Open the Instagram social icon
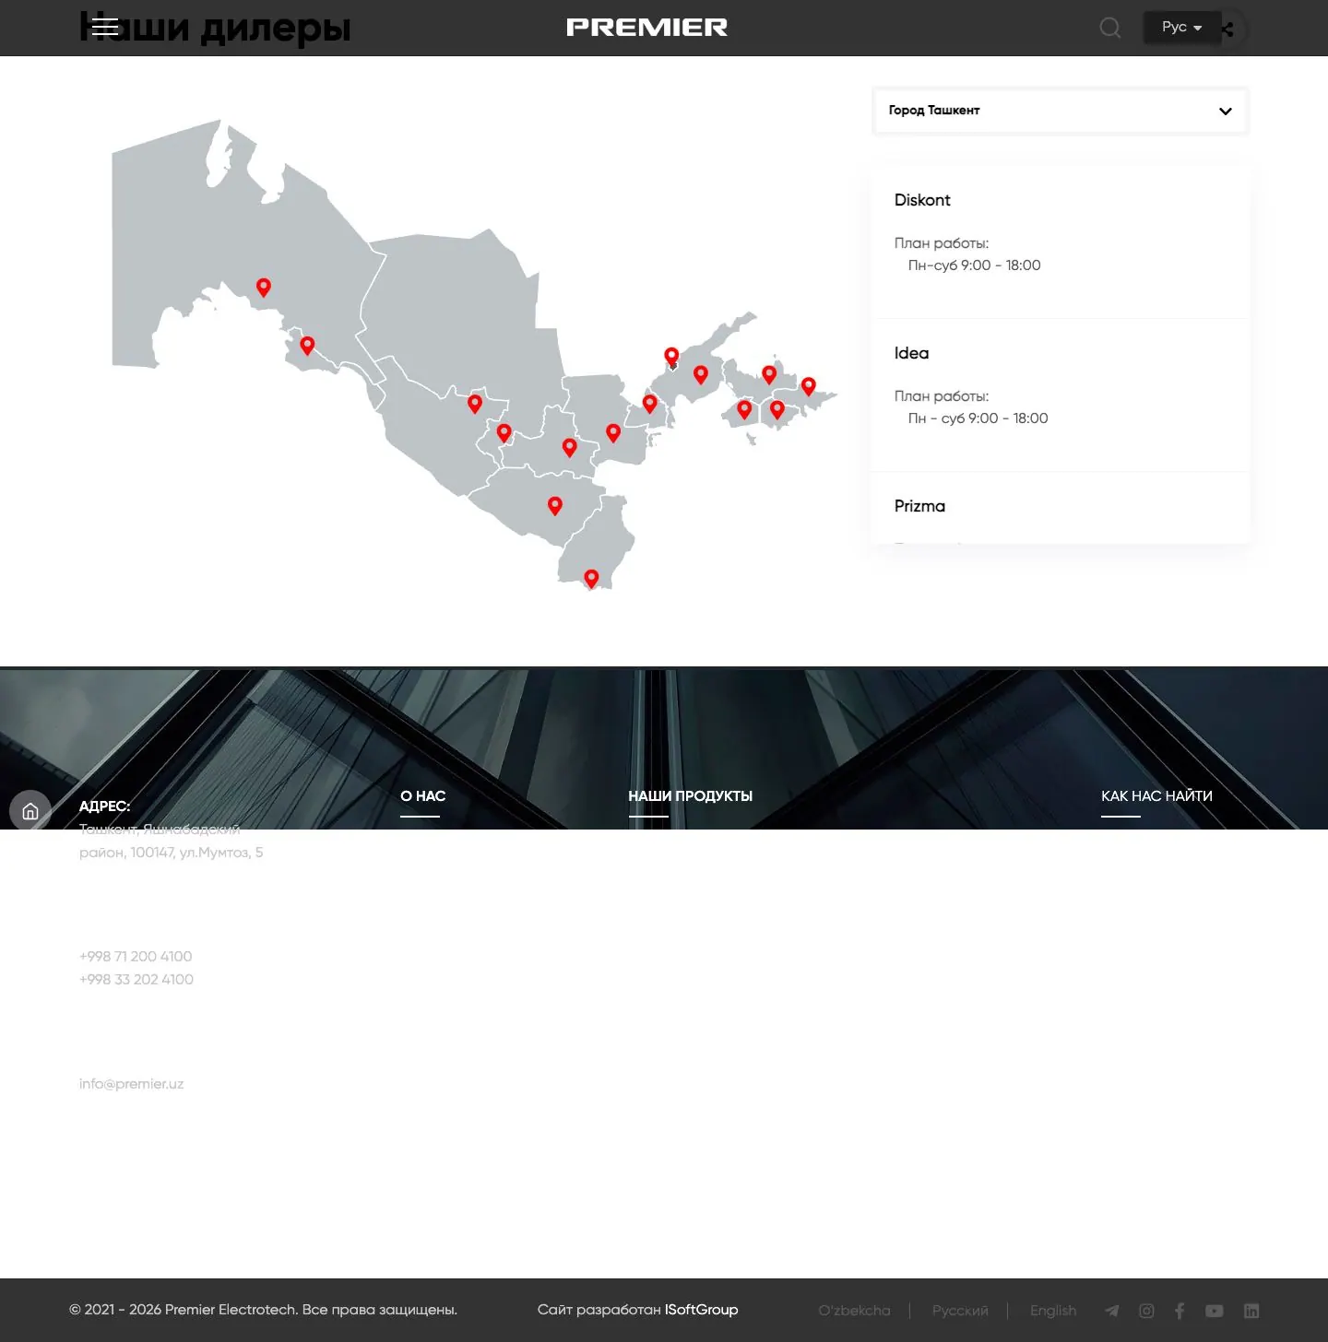The width and height of the screenshot is (1328, 1342). click(x=1146, y=1311)
